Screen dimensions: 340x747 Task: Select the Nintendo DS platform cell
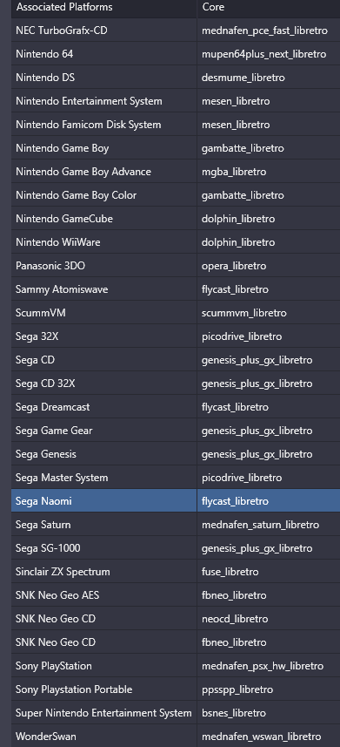pos(104,78)
